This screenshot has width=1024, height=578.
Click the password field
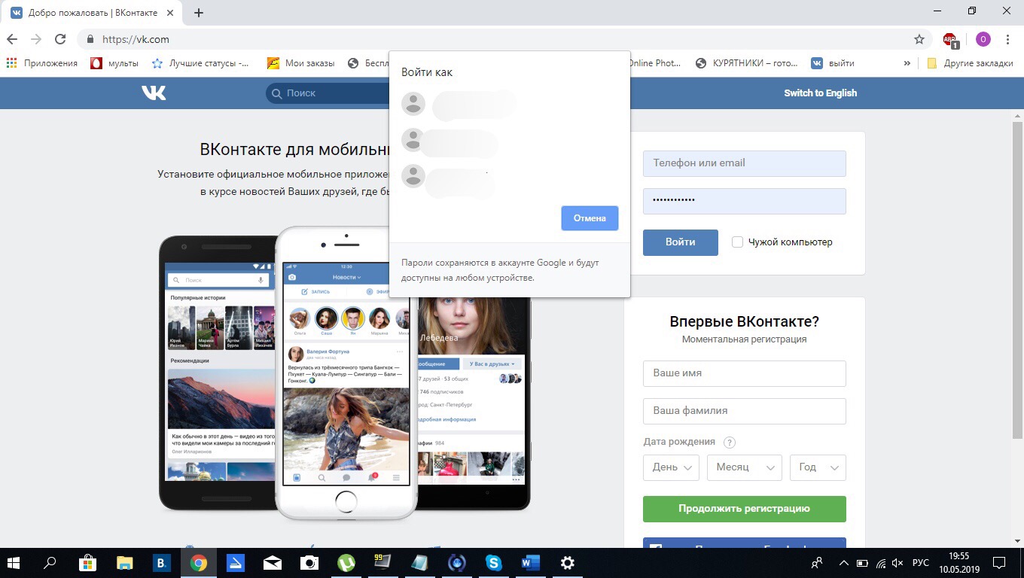745,201
